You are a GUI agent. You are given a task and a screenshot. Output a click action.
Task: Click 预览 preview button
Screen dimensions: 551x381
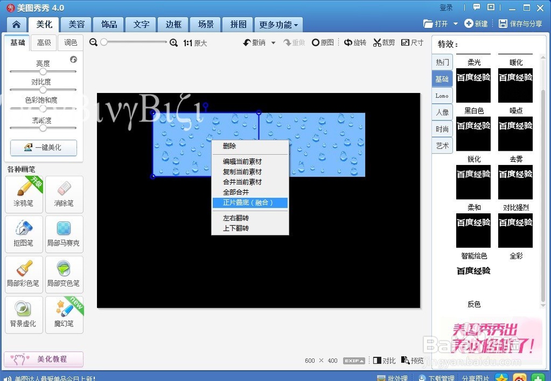pyautogui.click(x=413, y=361)
